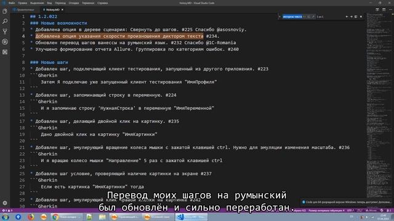Click the feedback smiley in status bar
This screenshot has height=221, width=394.
tap(382, 211)
